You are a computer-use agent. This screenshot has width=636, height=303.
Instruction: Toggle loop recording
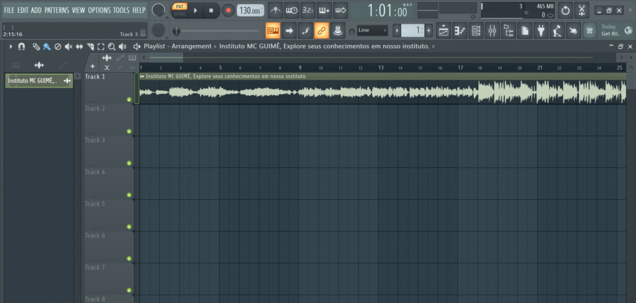click(340, 10)
